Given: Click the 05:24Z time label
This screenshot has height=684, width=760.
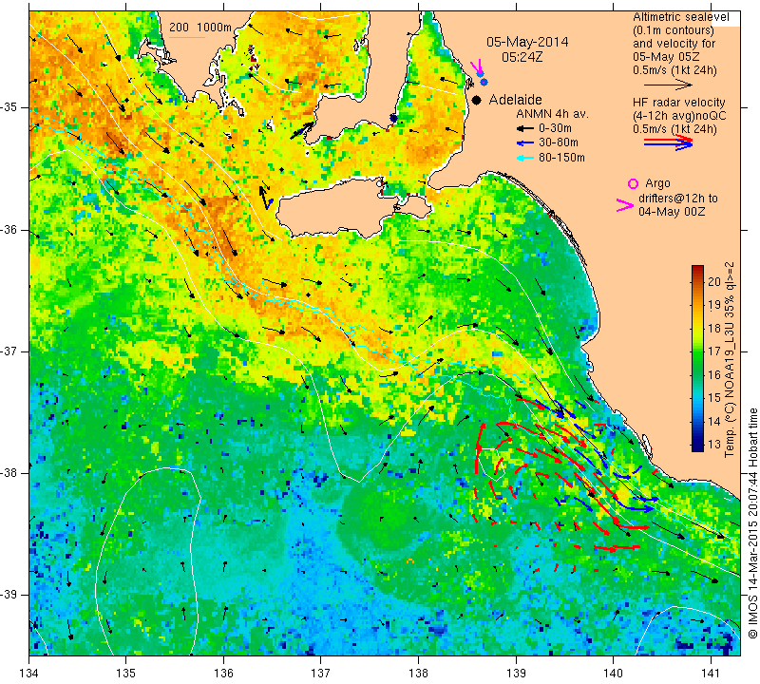Looking at the screenshot, I should (x=522, y=57).
